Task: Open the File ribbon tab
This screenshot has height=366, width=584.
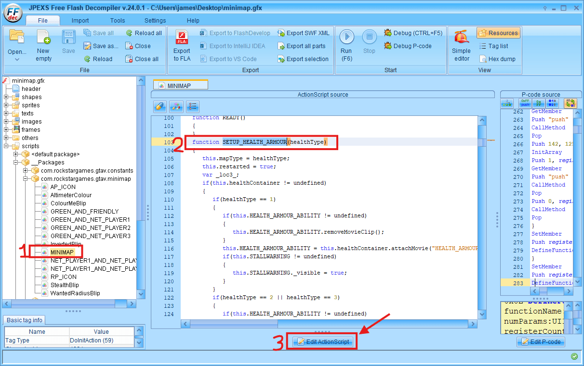Action: click(x=43, y=21)
